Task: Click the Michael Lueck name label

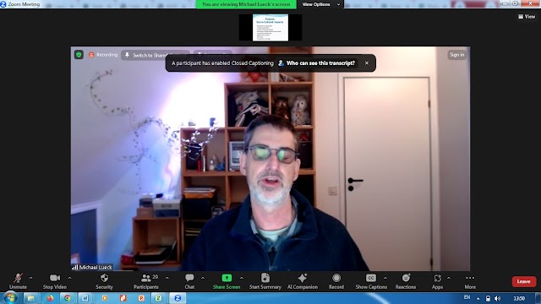Action: coord(96,267)
